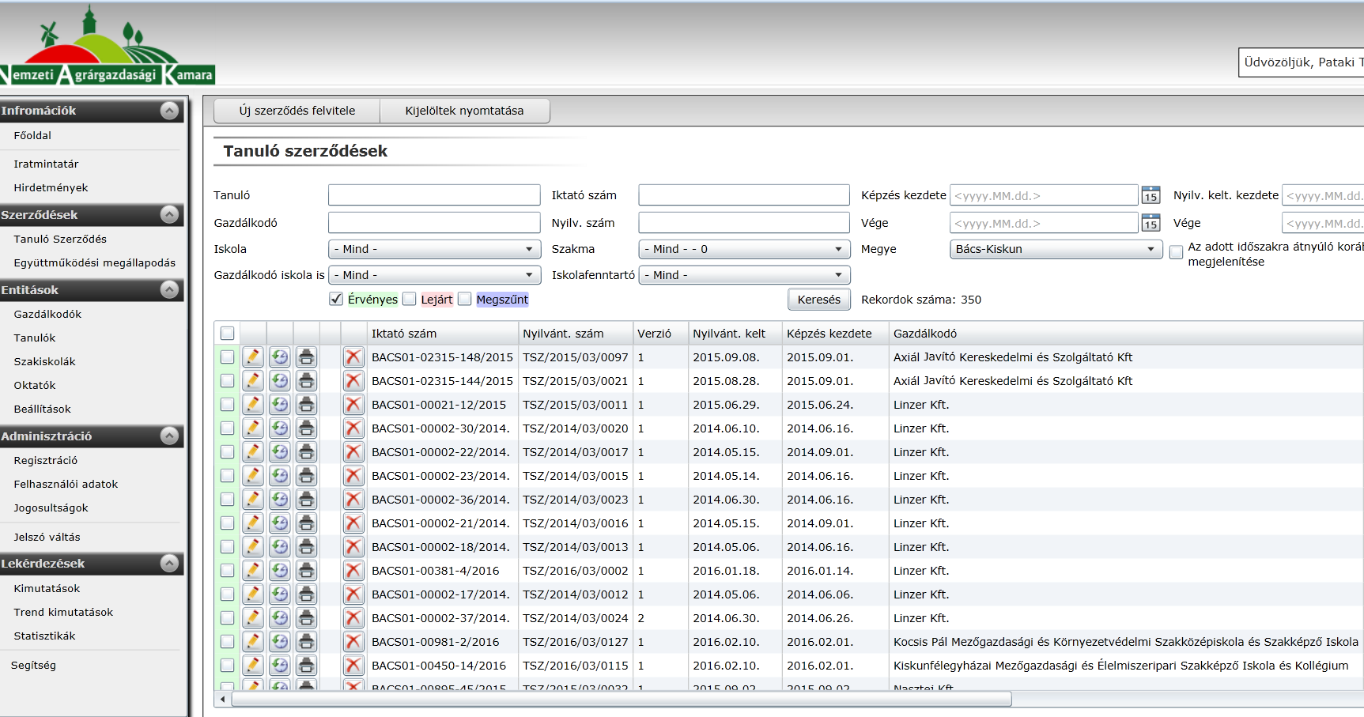This screenshot has width=1364, height=717.
Task: Enable overlapping period display checkbox
Action: [1176, 252]
